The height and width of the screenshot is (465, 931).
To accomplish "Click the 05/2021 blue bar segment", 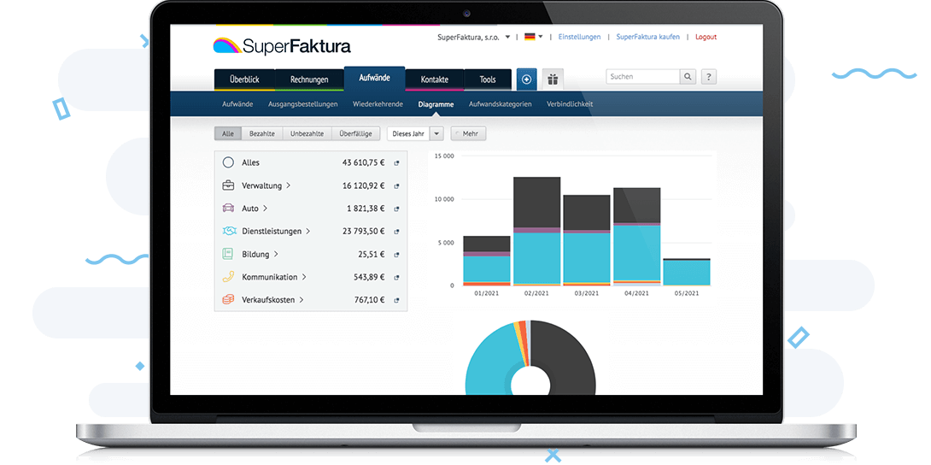I will (x=687, y=273).
